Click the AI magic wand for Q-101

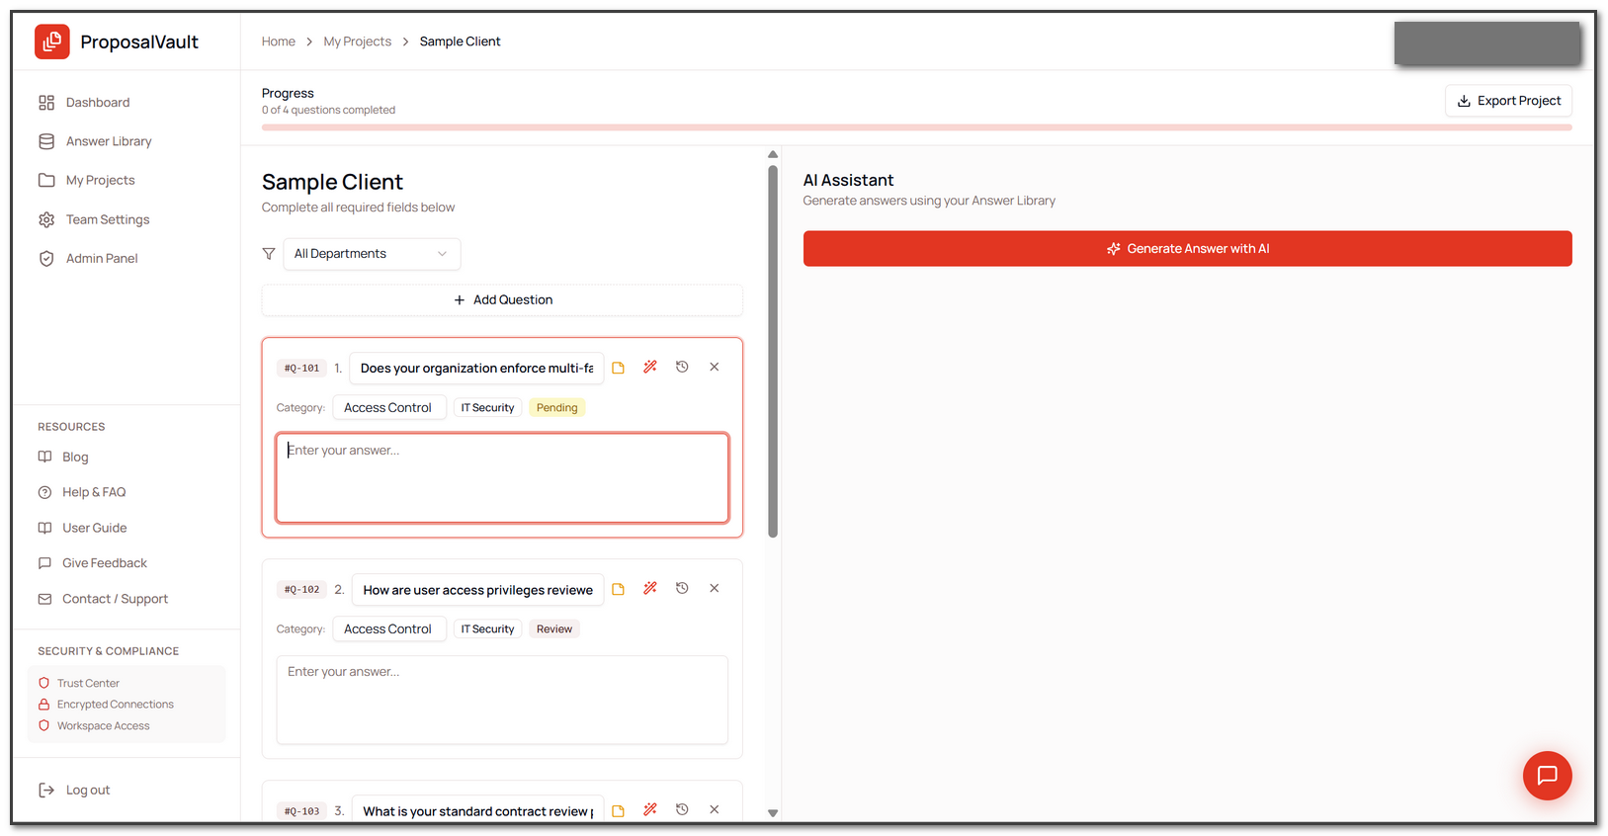(650, 367)
